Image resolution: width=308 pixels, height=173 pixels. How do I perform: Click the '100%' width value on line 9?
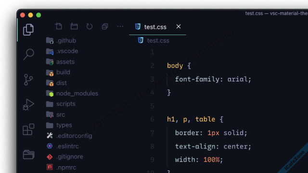click(x=211, y=160)
